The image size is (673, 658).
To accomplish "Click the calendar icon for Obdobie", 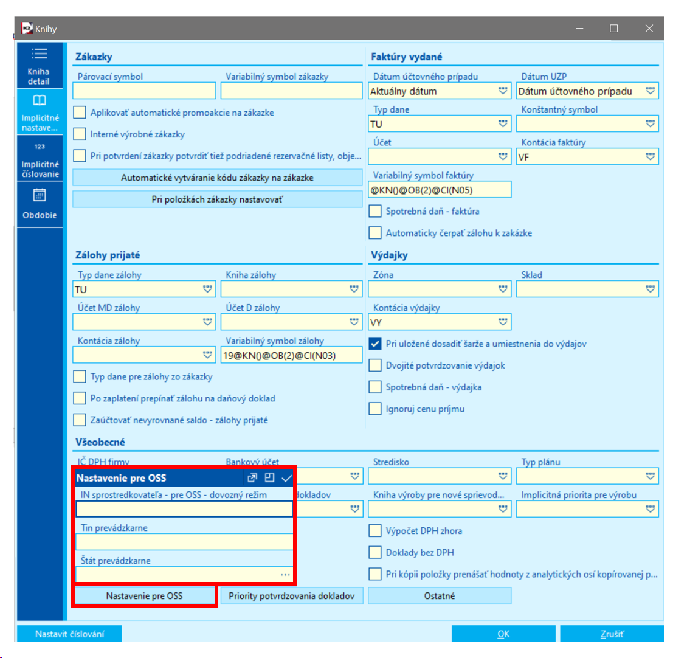I will pyautogui.click(x=40, y=195).
